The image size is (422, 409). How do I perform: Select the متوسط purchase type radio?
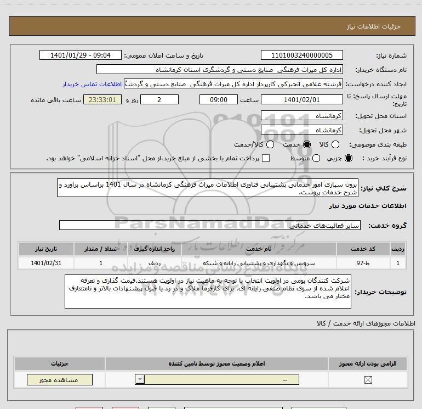(x=316, y=158)
